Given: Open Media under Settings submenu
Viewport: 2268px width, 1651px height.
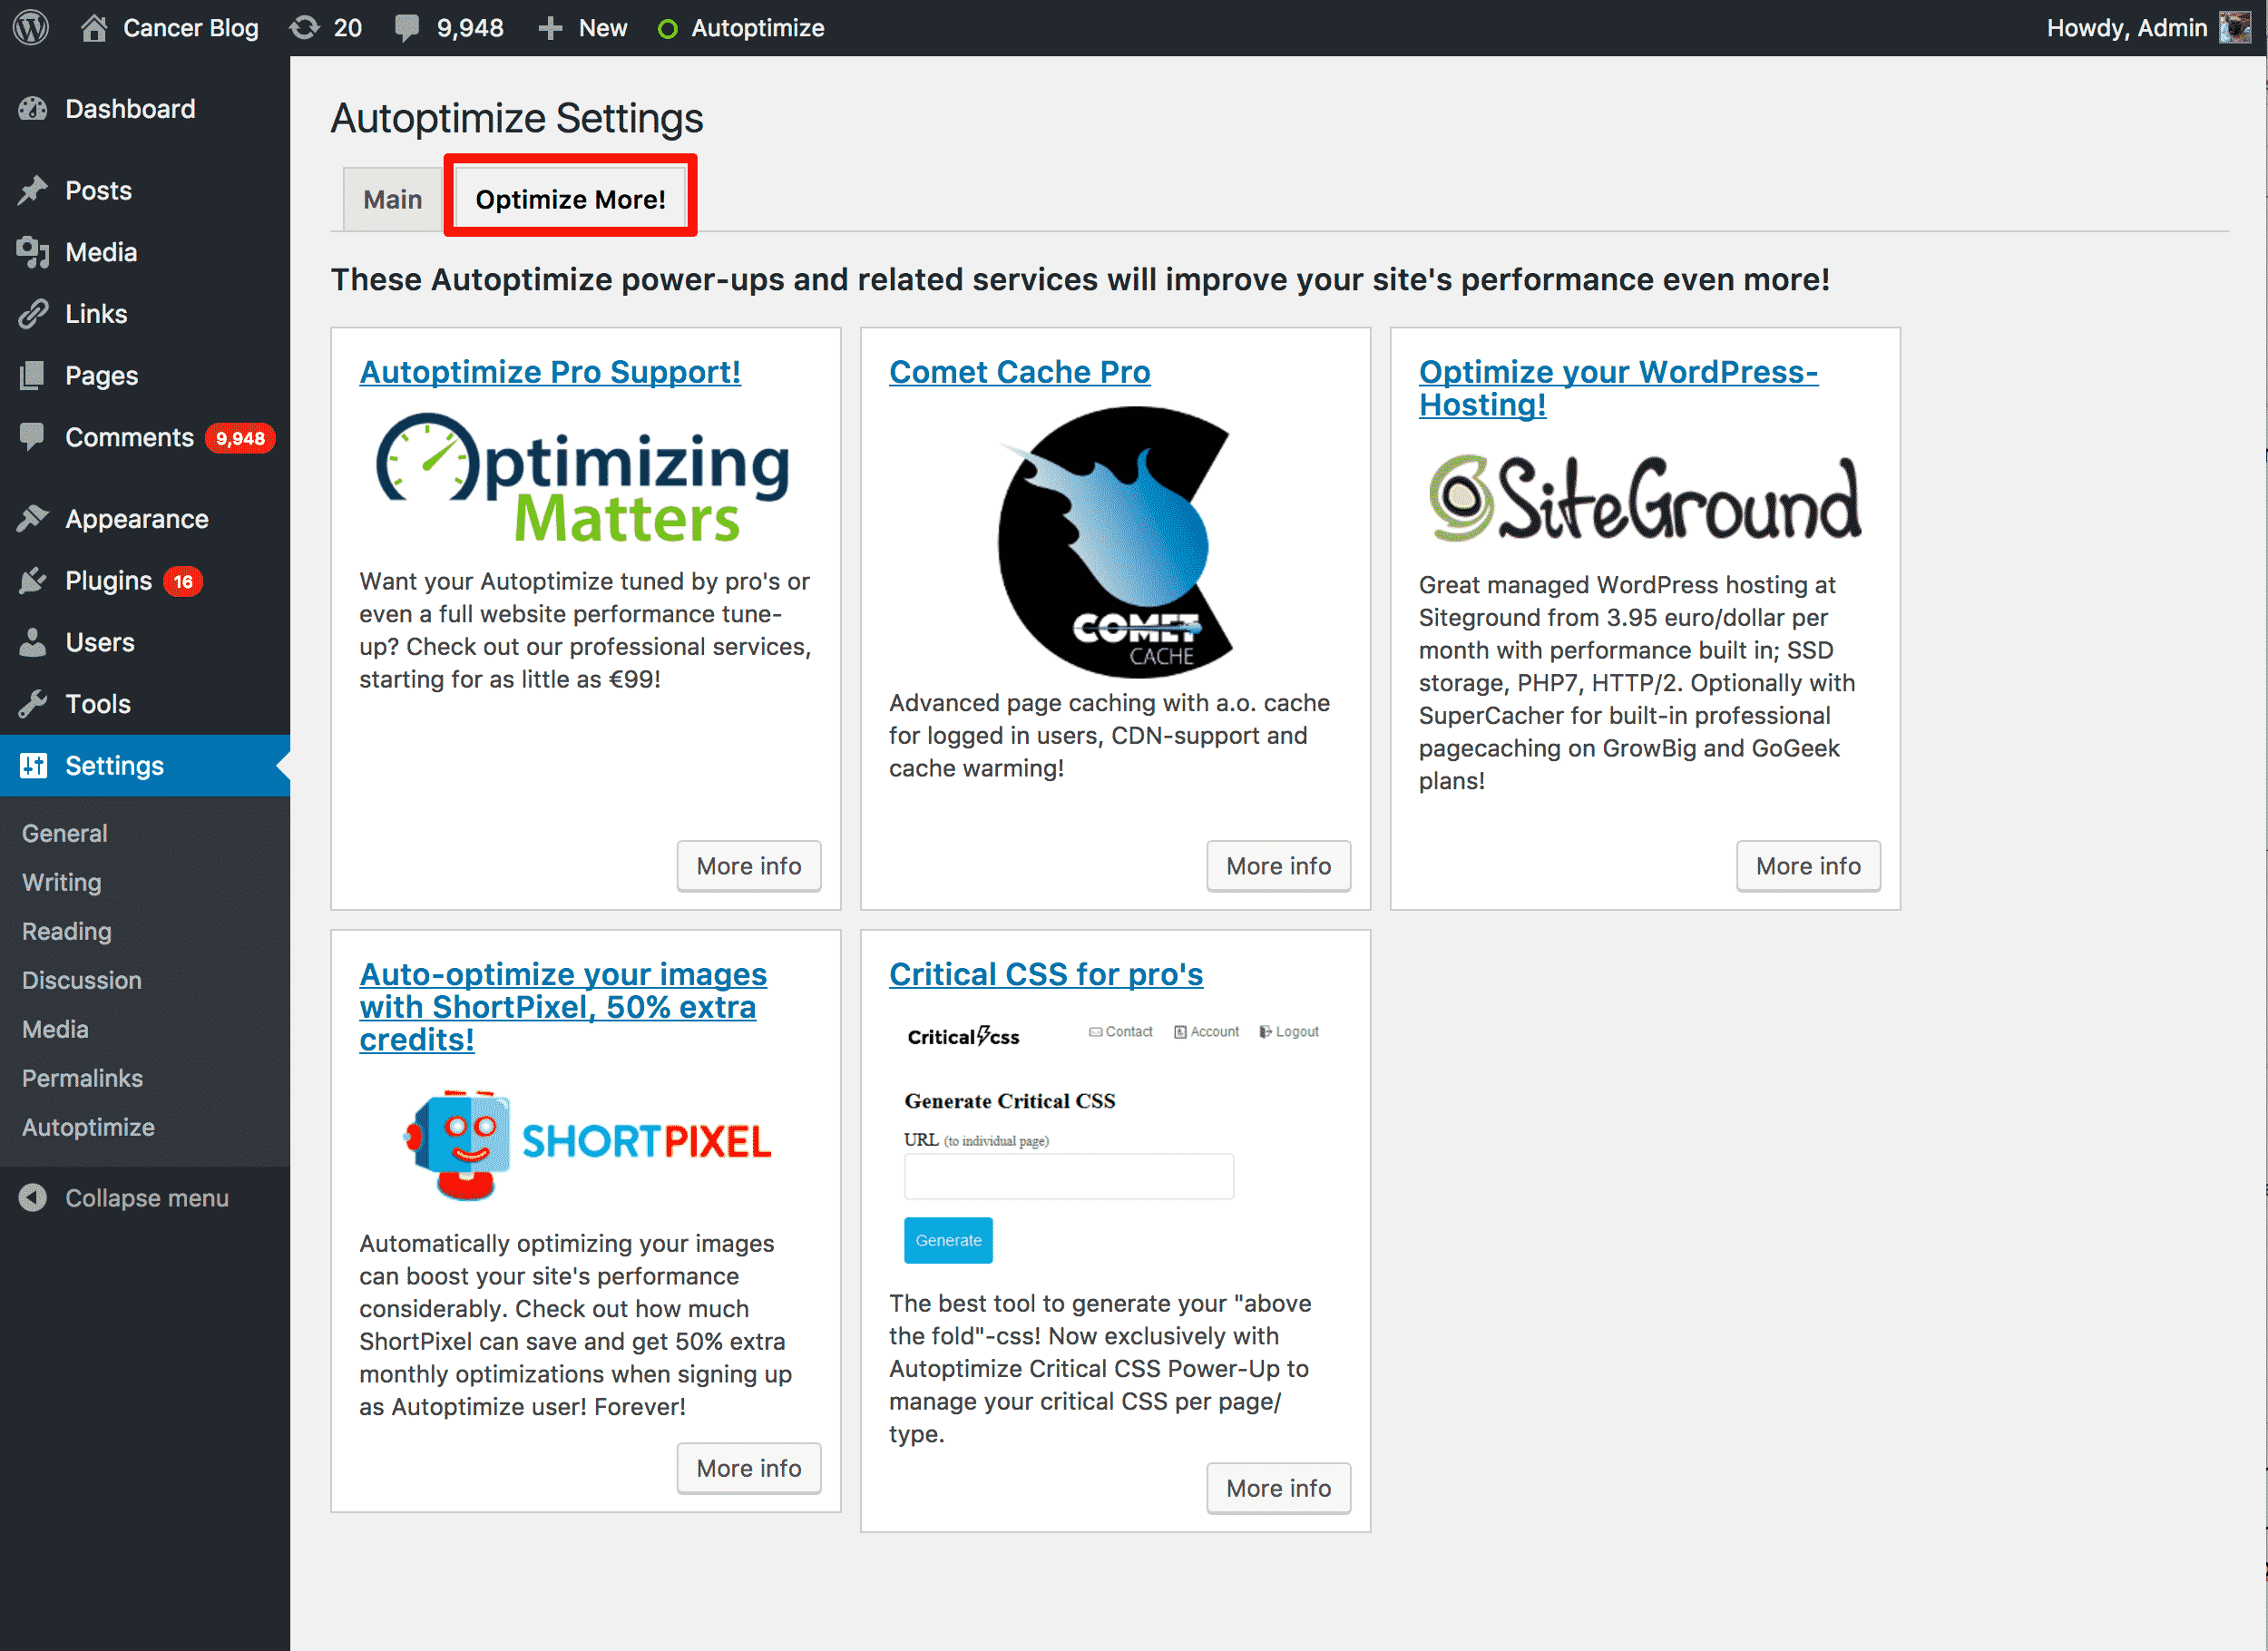Looking at the screenshot, I should [x=55, y=1029].
